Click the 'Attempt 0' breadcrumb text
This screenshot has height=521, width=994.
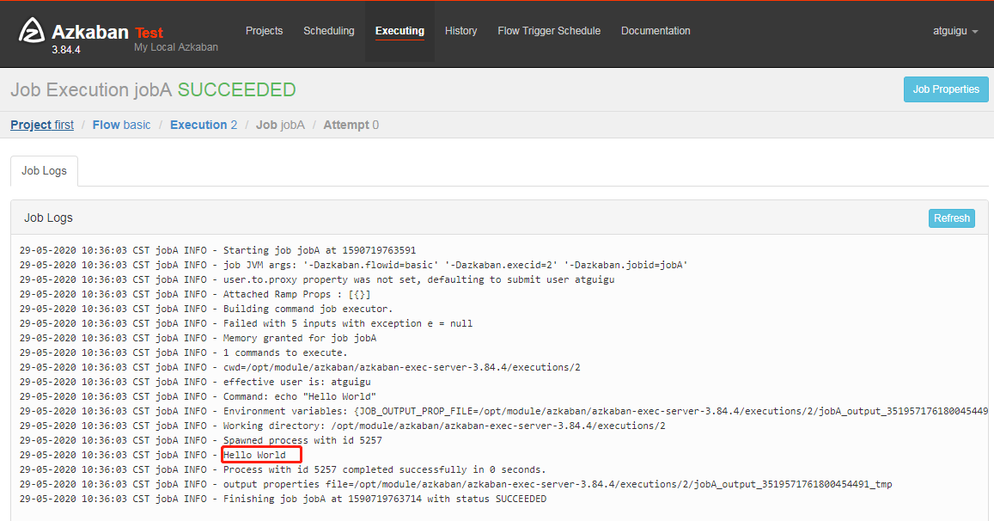[x=351, y=125]
